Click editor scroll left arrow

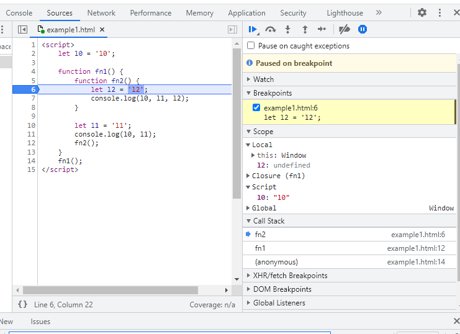point(17,290)
